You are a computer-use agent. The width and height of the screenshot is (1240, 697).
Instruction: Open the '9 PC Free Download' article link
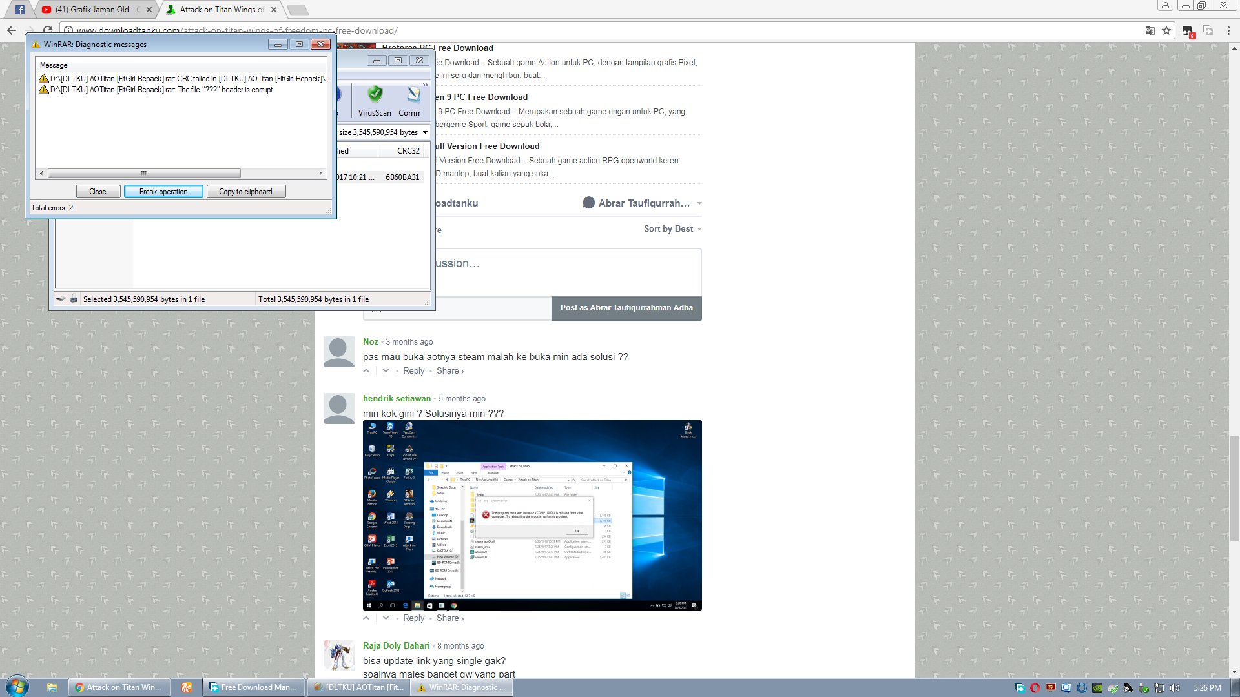481,97
